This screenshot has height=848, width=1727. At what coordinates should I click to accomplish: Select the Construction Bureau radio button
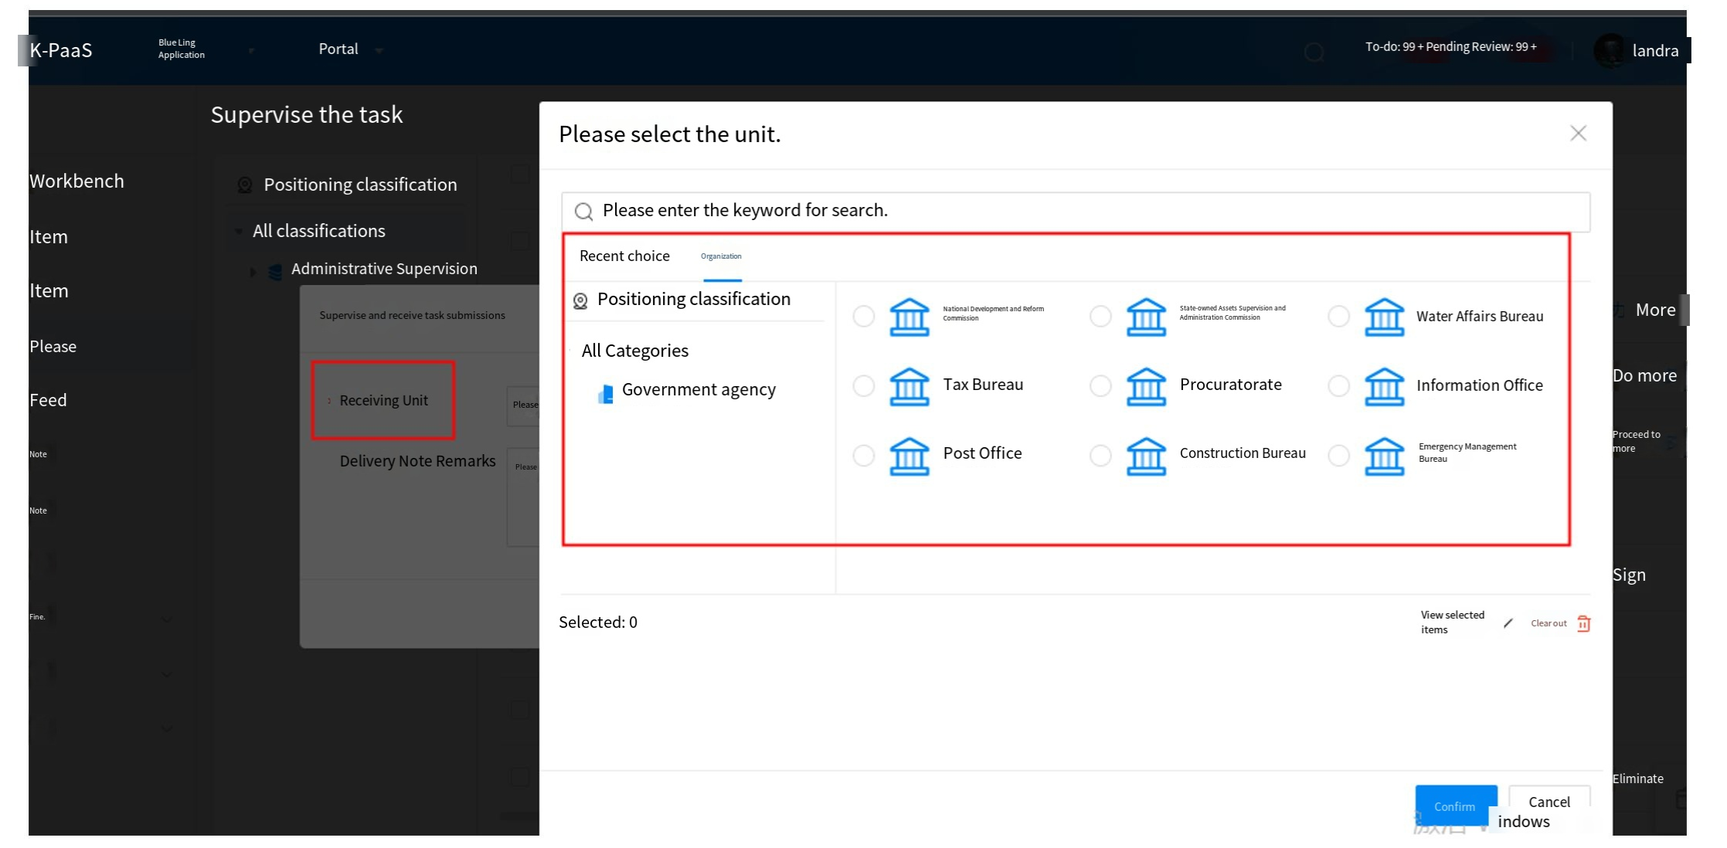click(x=1100, y=455)
